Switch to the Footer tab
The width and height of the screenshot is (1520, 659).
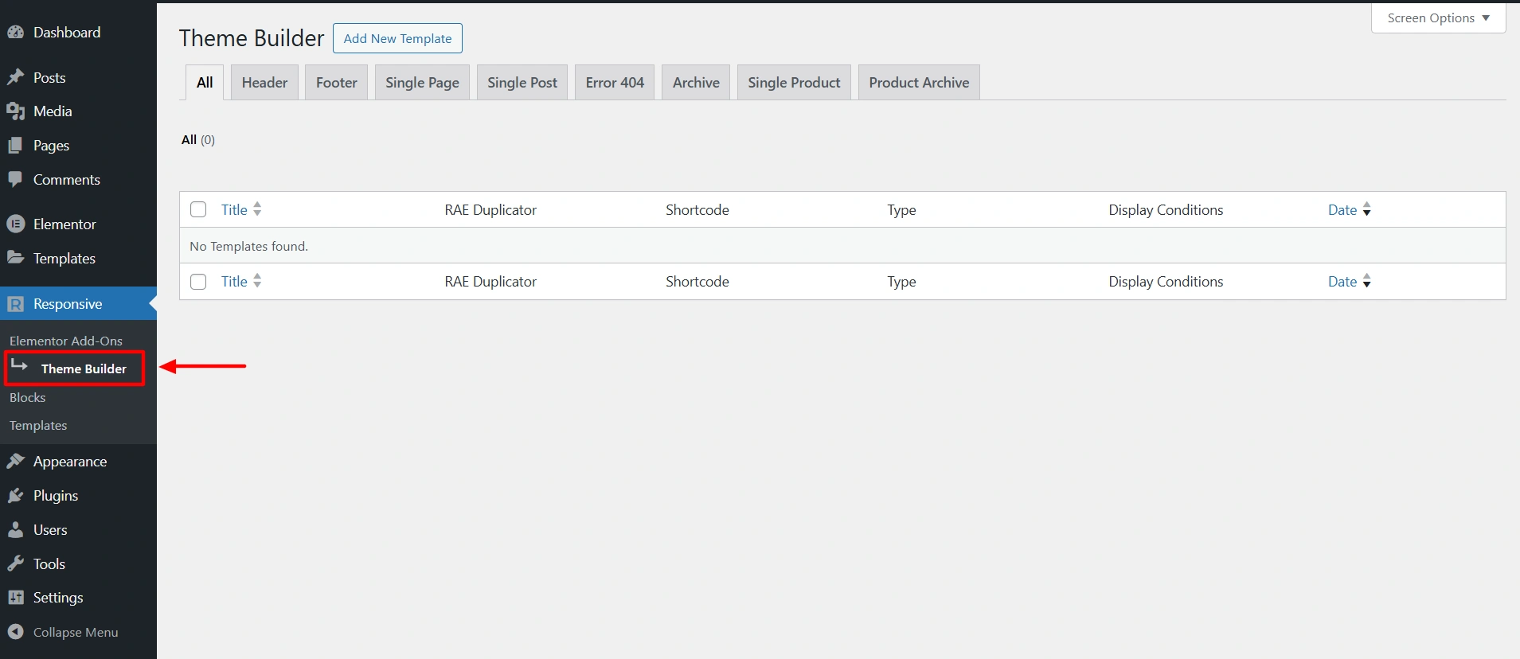[x=336, y=83]
